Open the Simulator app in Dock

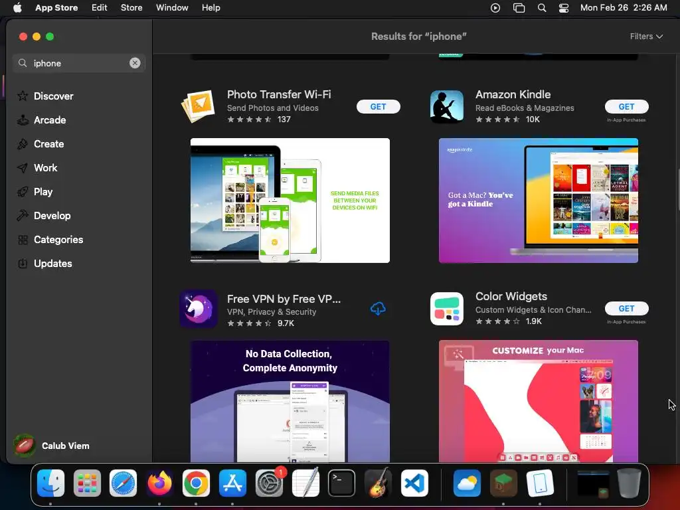coord(540,483)
